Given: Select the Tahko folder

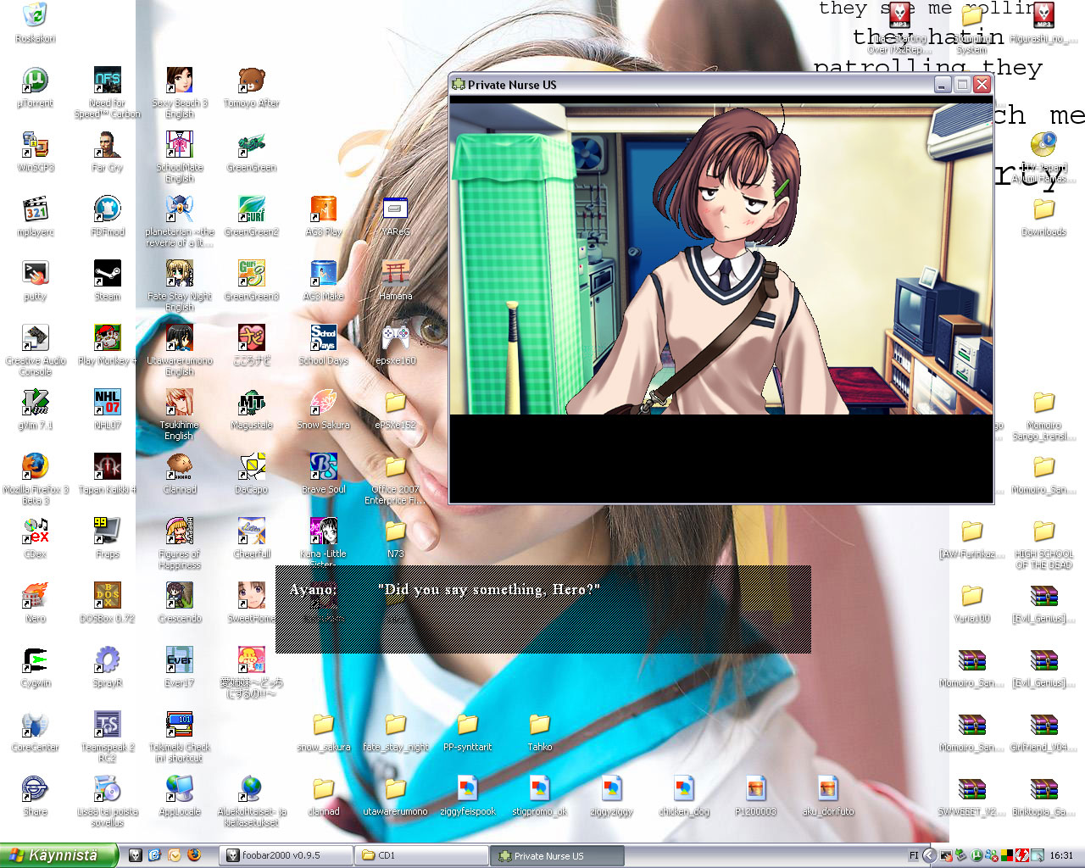Looking at the screenshot, I should (540, 725).
